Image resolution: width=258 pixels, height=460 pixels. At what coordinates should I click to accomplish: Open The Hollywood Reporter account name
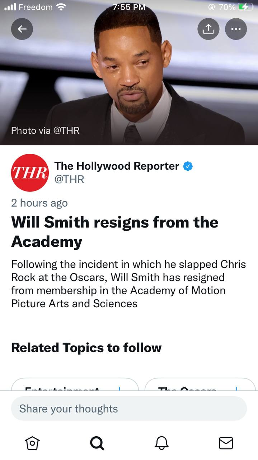pos(117,166)
